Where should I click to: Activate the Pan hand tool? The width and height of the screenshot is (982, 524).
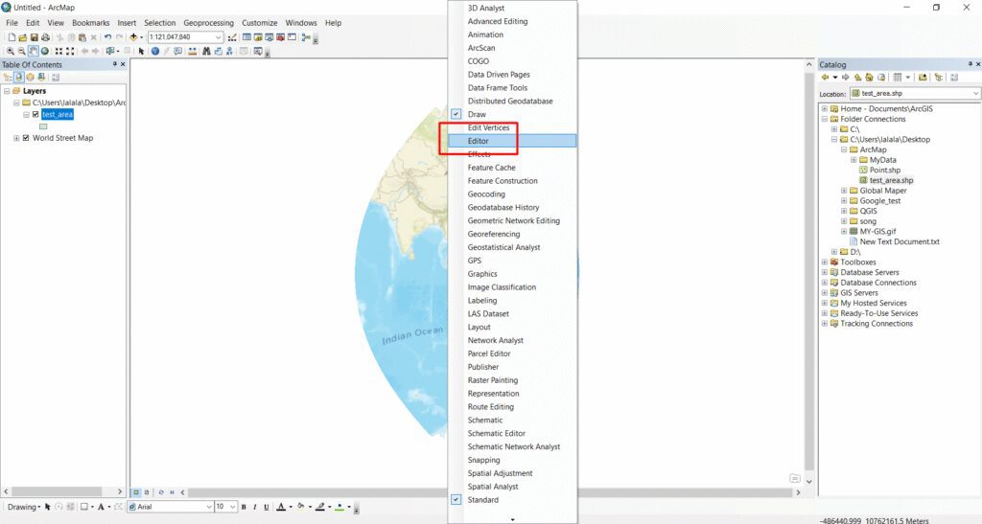click(x=34, y=52)
